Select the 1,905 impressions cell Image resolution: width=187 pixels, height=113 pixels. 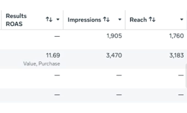coord(114,36)
